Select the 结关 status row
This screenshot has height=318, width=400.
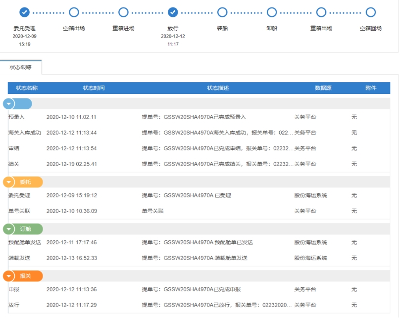point(198,164)
